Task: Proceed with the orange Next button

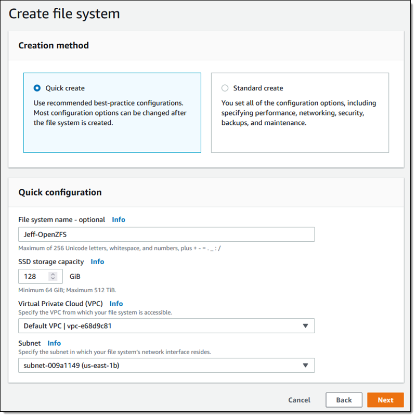Action: [x=385, y=400]
